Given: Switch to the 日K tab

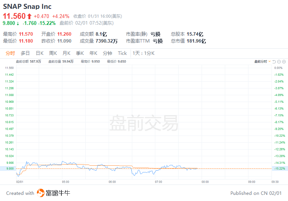Looking at the screenshot, I should point(40,53).
